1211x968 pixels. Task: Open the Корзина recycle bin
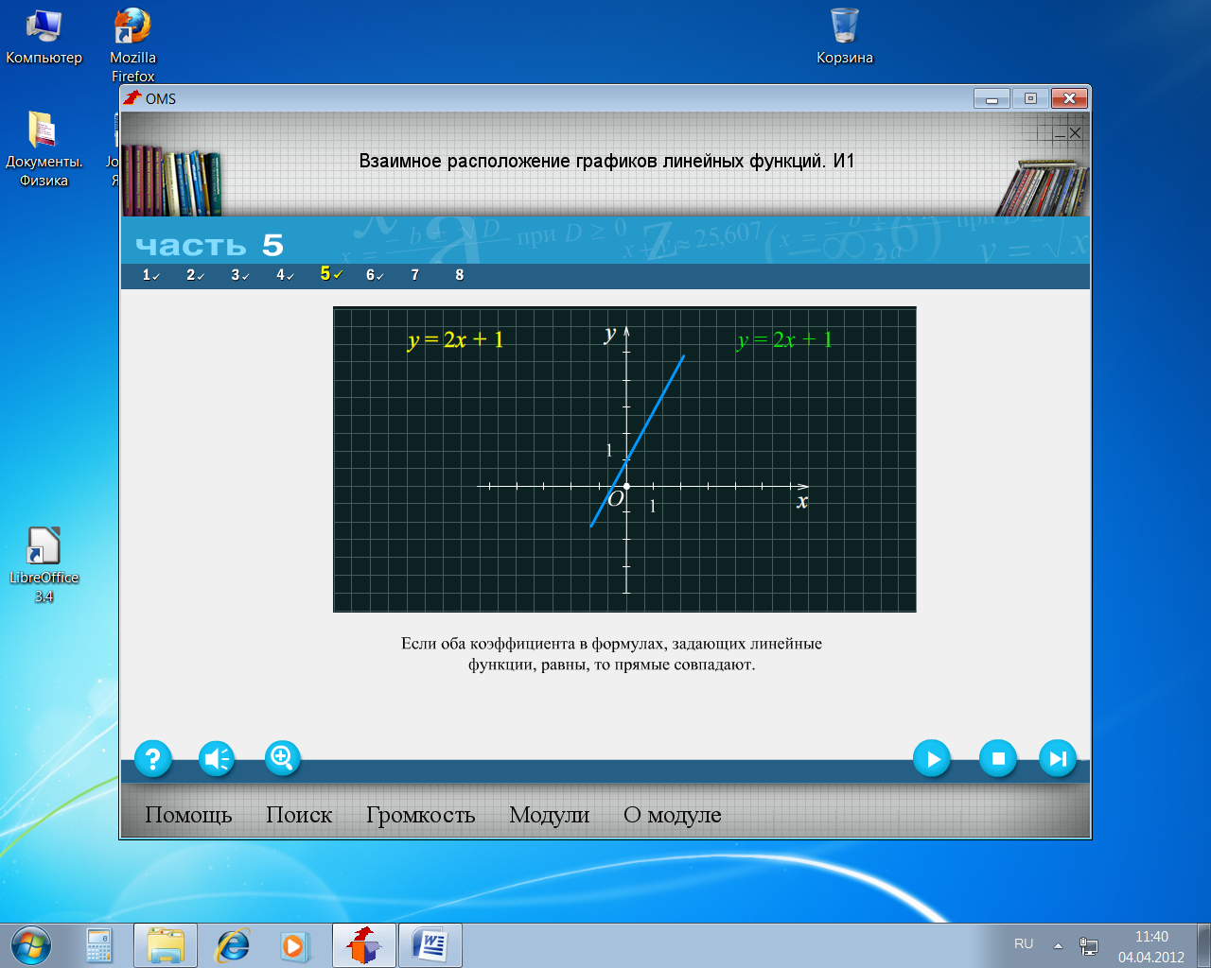(x=845, y=38)
